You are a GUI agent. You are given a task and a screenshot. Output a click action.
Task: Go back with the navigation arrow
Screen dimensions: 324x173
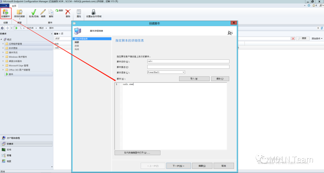click(x=2, y=28)
